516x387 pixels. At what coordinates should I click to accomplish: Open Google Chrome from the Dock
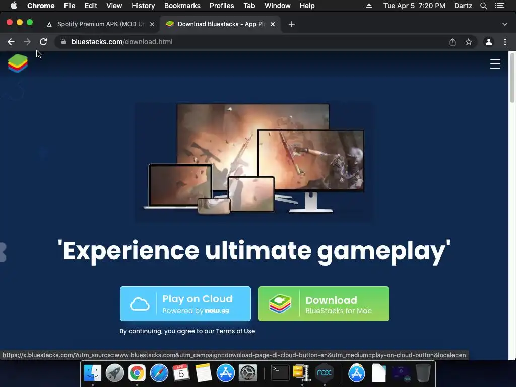pos(137,373)
